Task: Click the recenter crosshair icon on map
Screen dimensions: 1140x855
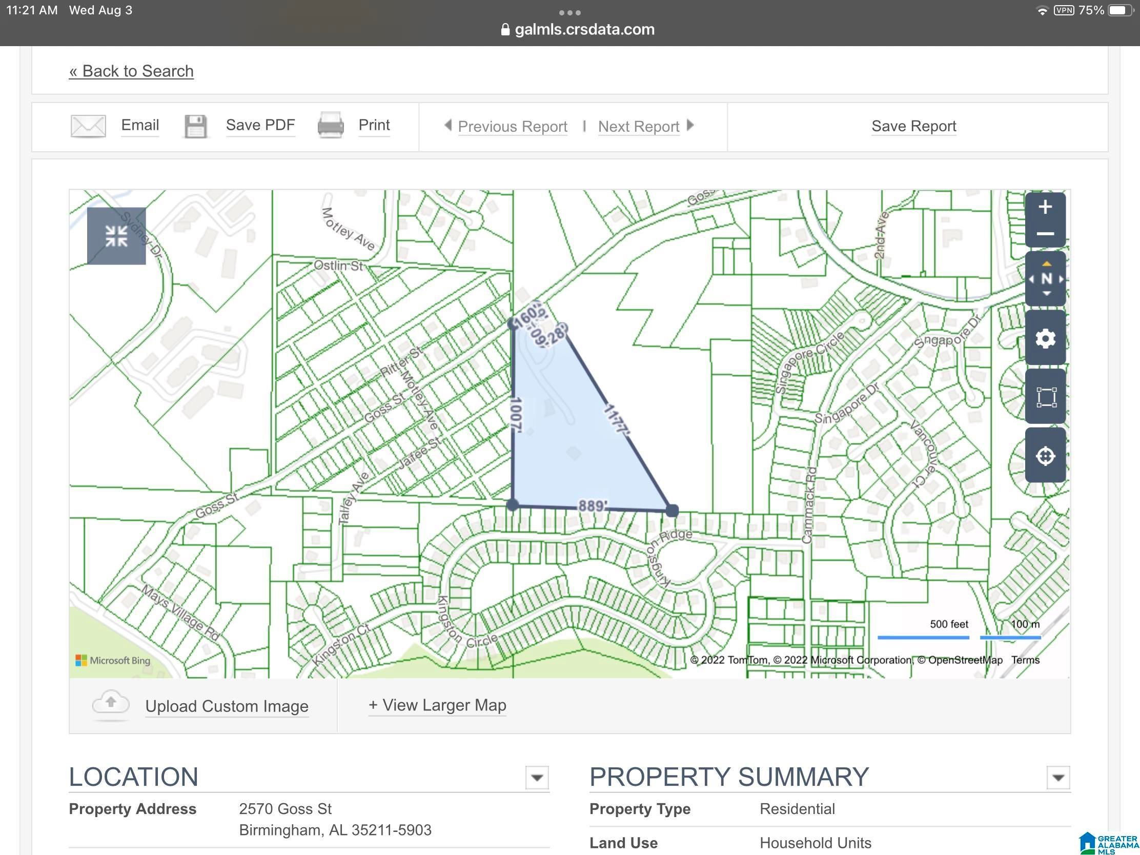Action: click(x=1046, y=456)
